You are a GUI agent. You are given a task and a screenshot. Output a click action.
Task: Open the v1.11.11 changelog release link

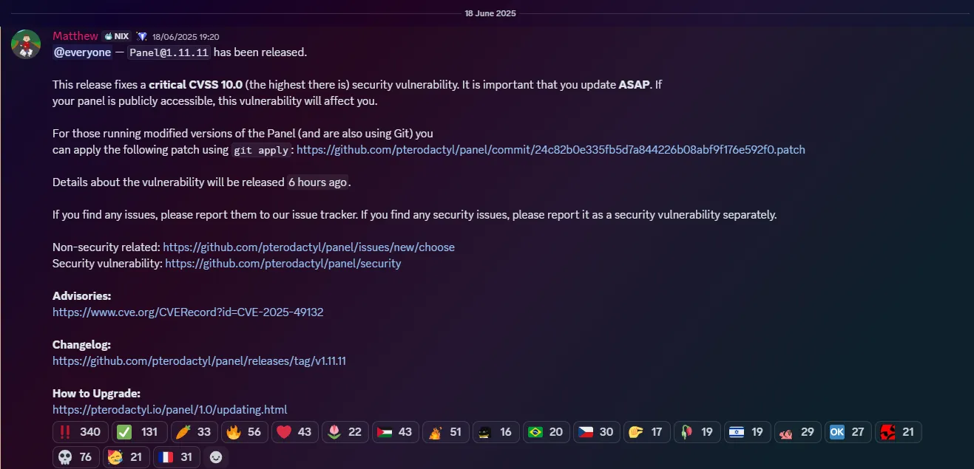coord(200,361)
